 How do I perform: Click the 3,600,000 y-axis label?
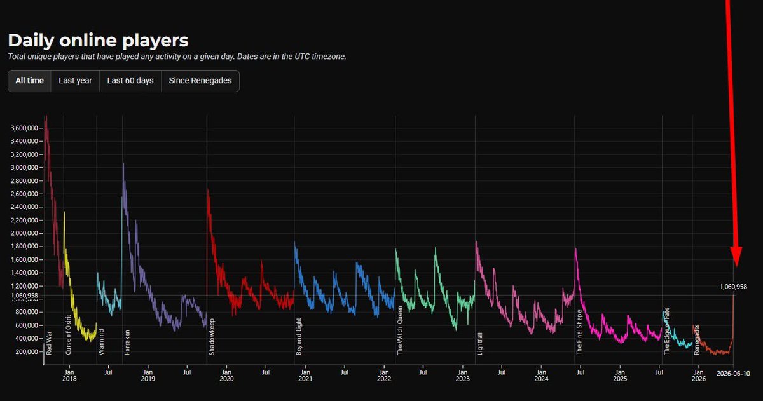click(x=25, y=128)
